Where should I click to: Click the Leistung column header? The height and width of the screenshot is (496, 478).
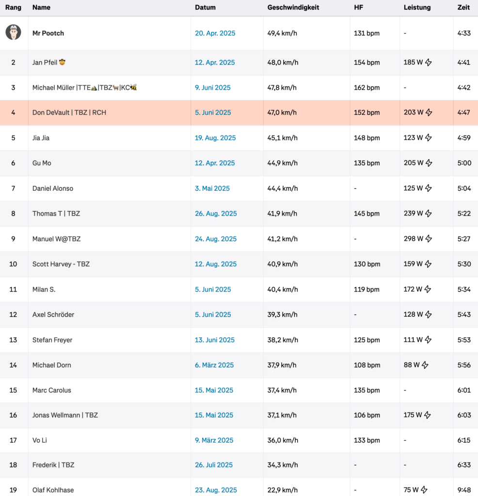[x=417, y=8]
